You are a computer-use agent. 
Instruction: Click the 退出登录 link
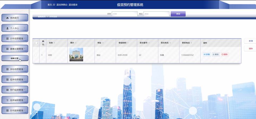coord(73,5)
